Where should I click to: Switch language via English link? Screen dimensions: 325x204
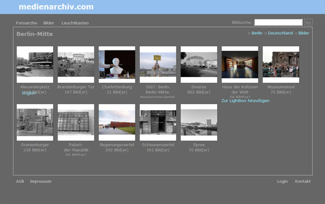tap(29, 93)
